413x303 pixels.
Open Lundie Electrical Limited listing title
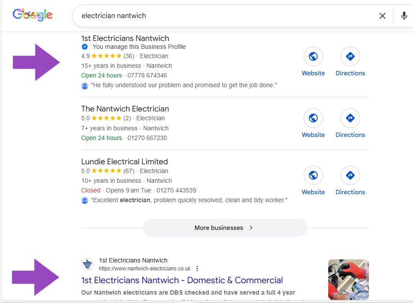(x=124, y=162)
